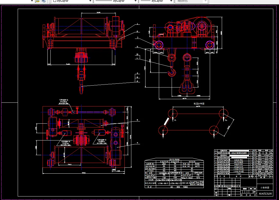Viewport: 279px width, 200px height.
Task: Expand the layer list dropdown arrow
Action: click(x=32, y=1)
